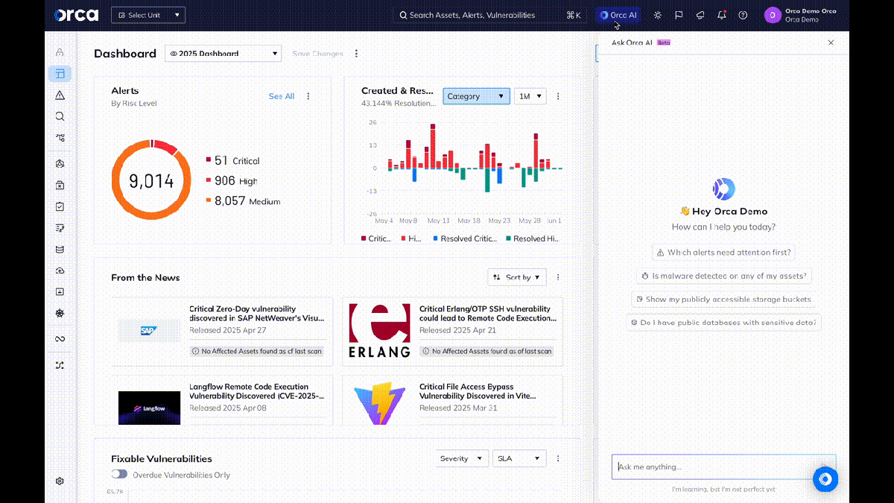
Task: Open the Sort by dropdown
Action: 517,277
